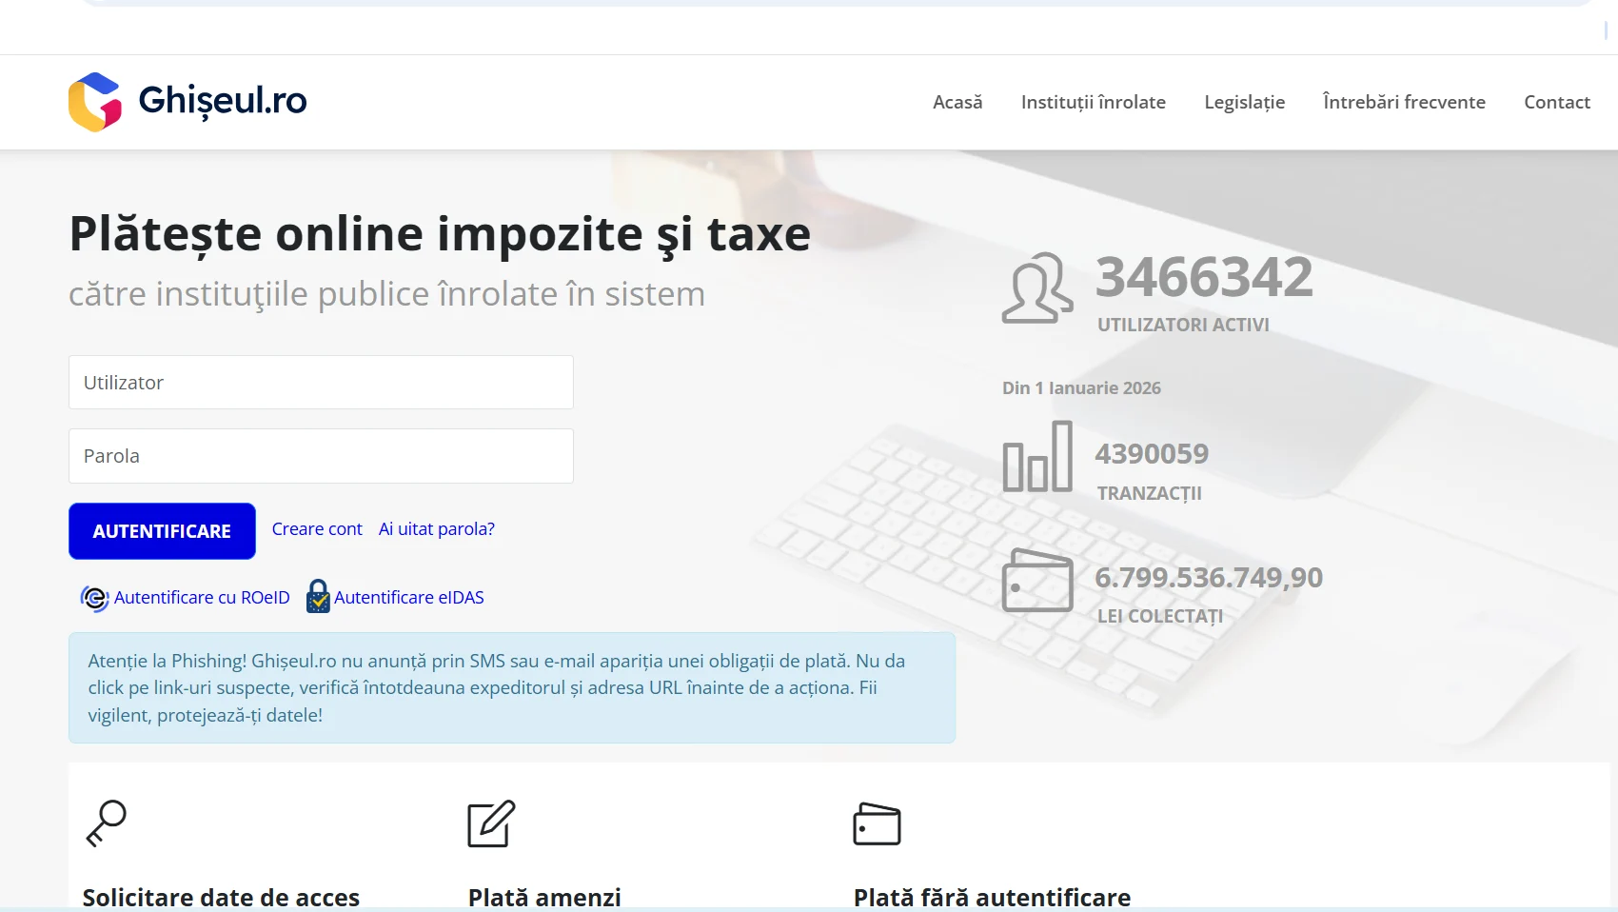The image size is (1618, 912).
Task: Open the Acasă menu item
Action: pos(957,102)
